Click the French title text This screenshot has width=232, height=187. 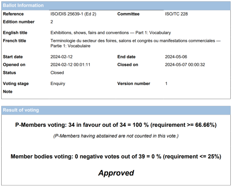pyautogui.click(x=136, y=43)
